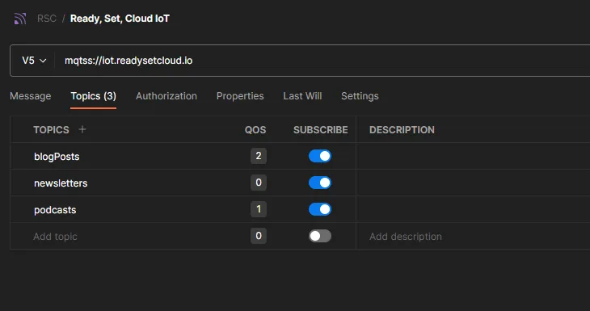
Task: Switch to the Properties tab
Action: (240, 96)
